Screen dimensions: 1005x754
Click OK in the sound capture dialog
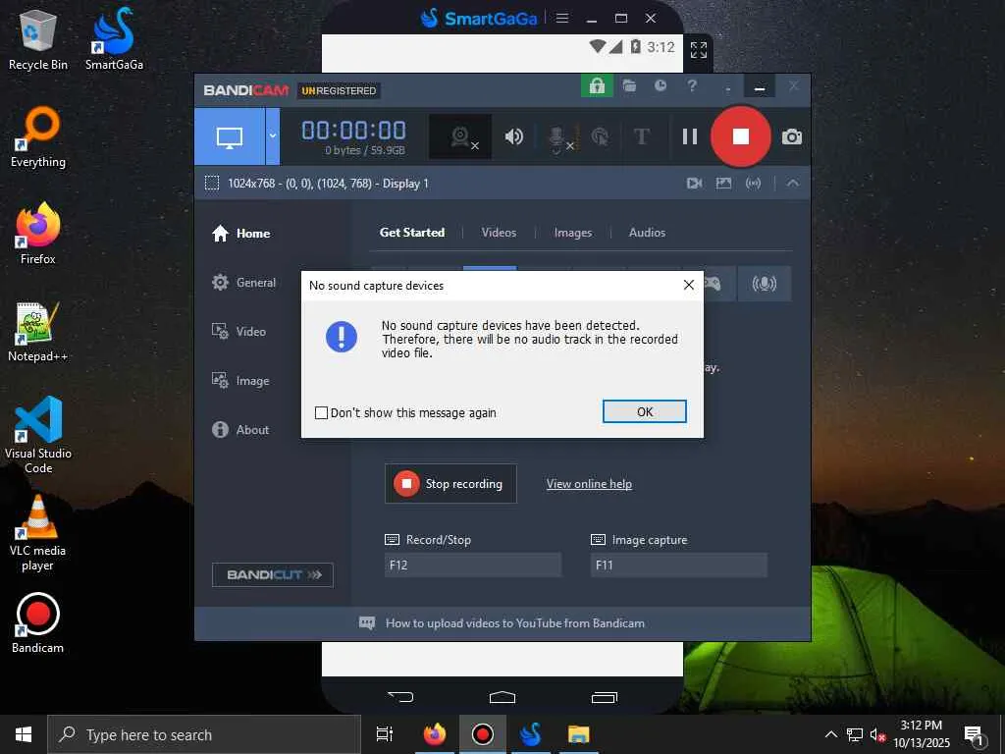[644, 411]
